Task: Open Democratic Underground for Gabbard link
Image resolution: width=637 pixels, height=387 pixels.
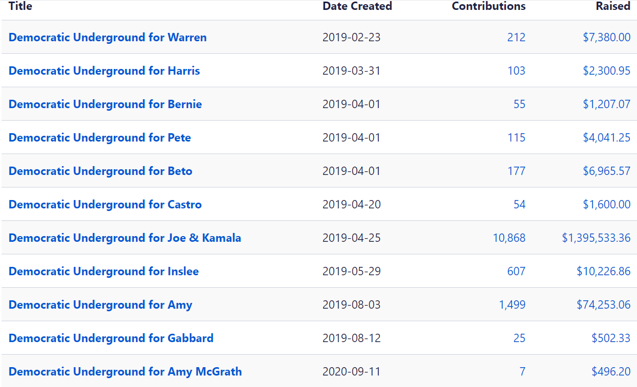Action: 111,338
